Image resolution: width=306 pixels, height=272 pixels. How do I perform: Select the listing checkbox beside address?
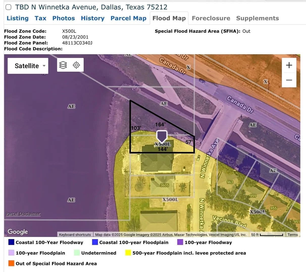pos(8,7)
